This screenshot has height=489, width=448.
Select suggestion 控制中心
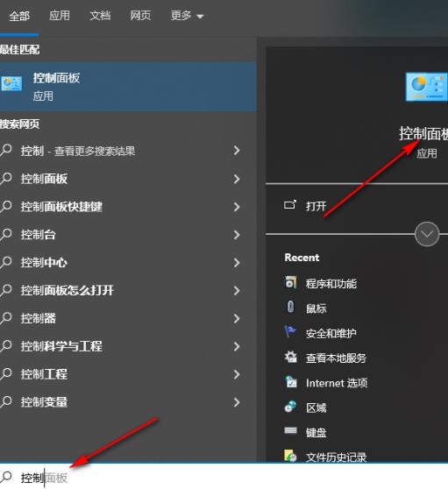click(x=44, y=263)
